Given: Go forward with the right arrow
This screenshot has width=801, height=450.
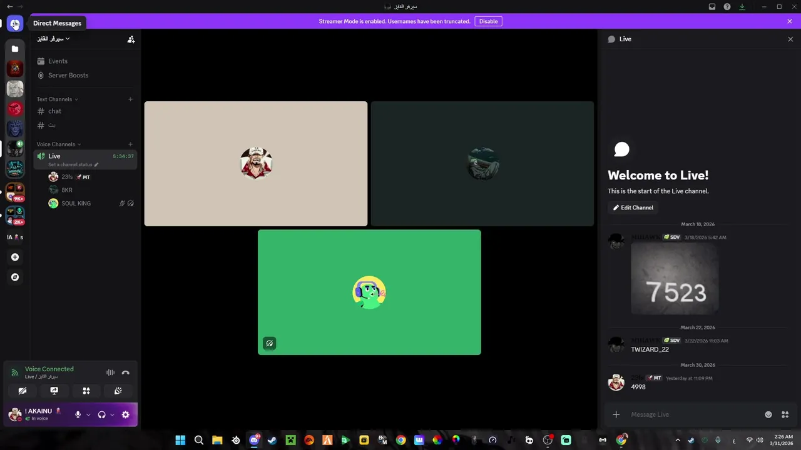Looking at the screenshot, I should [x=19, y=6].
